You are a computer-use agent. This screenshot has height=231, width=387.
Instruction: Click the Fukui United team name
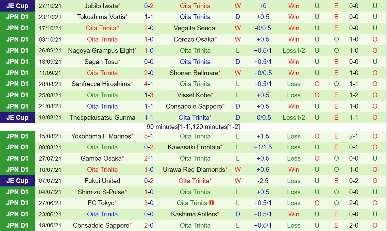click(102, 181)
